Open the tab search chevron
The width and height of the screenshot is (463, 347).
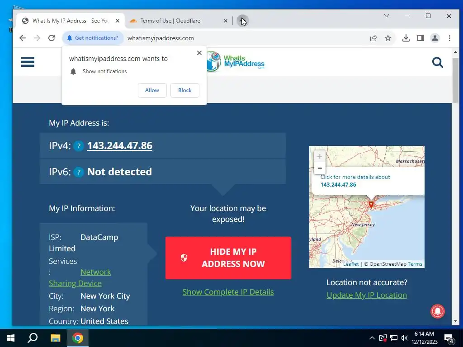pos(386,16)
